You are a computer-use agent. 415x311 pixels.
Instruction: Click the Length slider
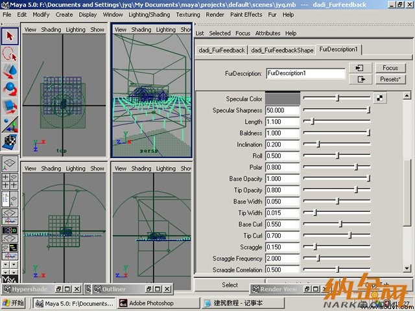337,121
